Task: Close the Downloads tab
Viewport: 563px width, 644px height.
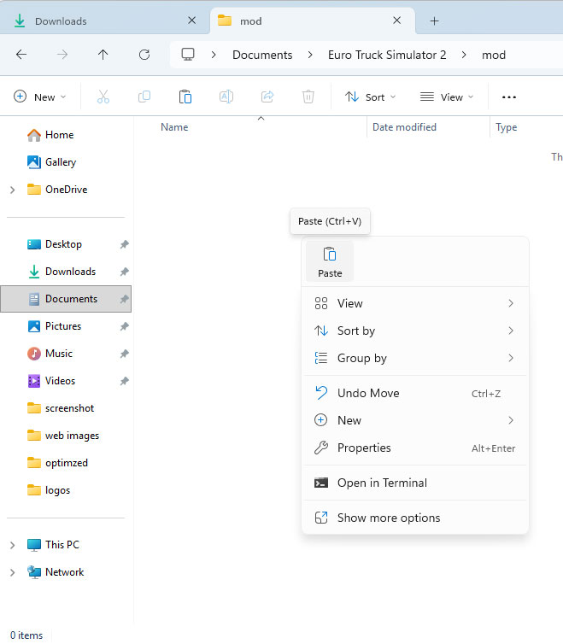Action: coord(191,20)
